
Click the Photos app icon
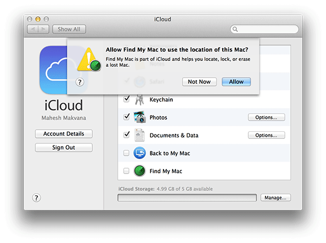[x=139, y=117]
